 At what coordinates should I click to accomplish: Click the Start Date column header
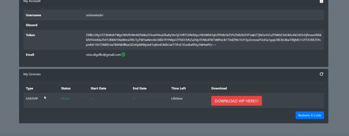[x=98, y=88]
